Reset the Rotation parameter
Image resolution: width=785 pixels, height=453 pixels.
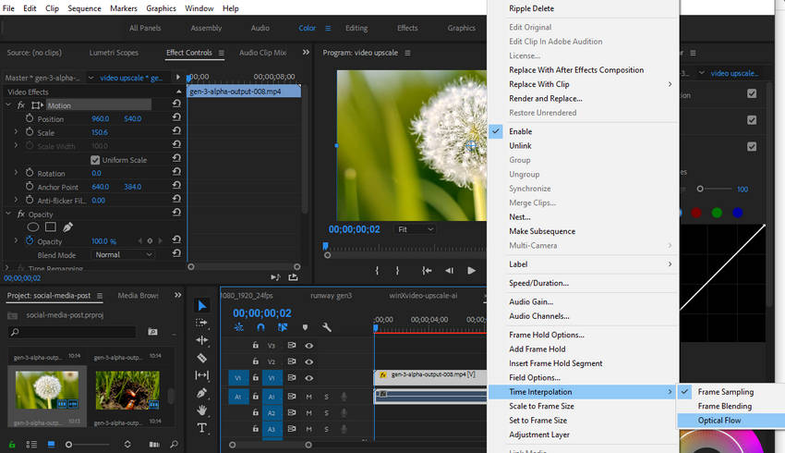[x=176, y=171]
